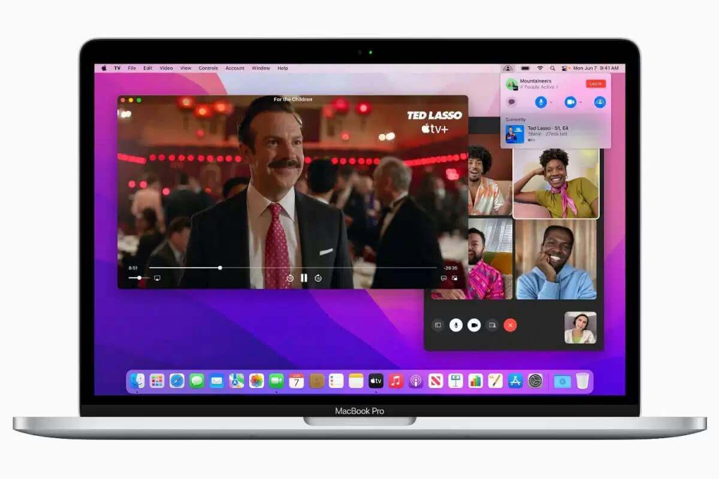Click the Wi-Fi icon in the menu bar
719x479 pixels.
[x=540, y=68]
